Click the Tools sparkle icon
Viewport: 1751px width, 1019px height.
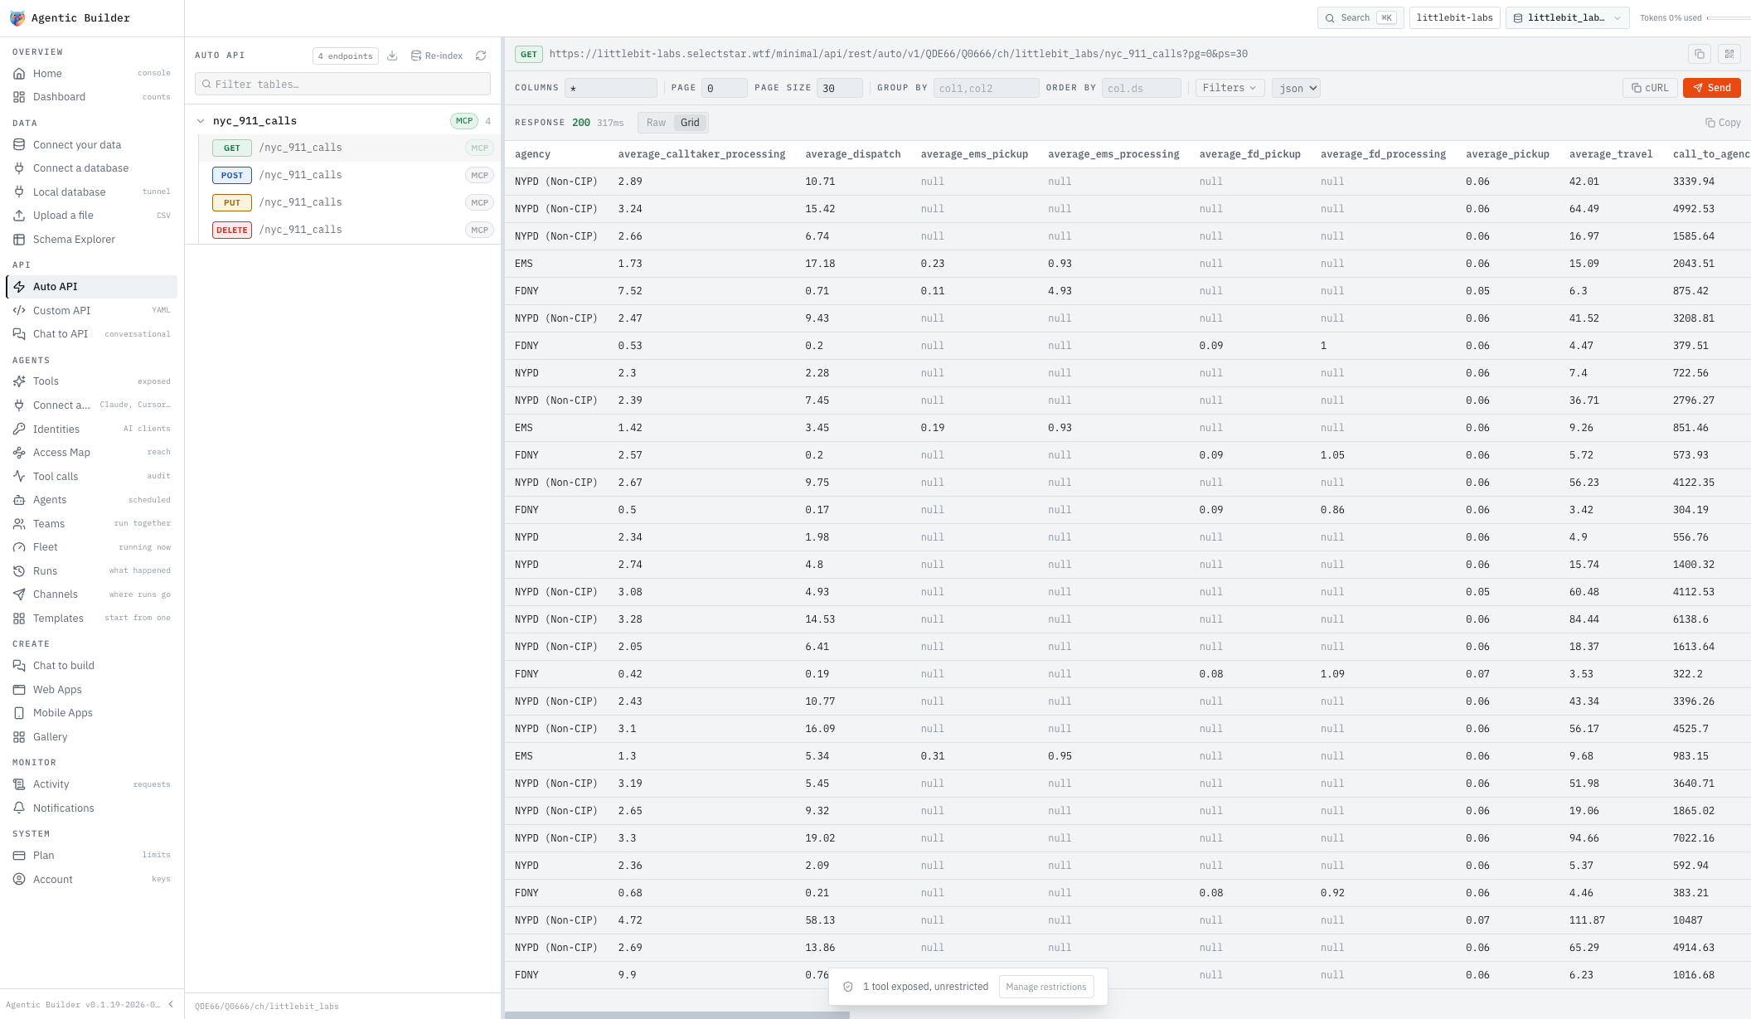point(19,381)
